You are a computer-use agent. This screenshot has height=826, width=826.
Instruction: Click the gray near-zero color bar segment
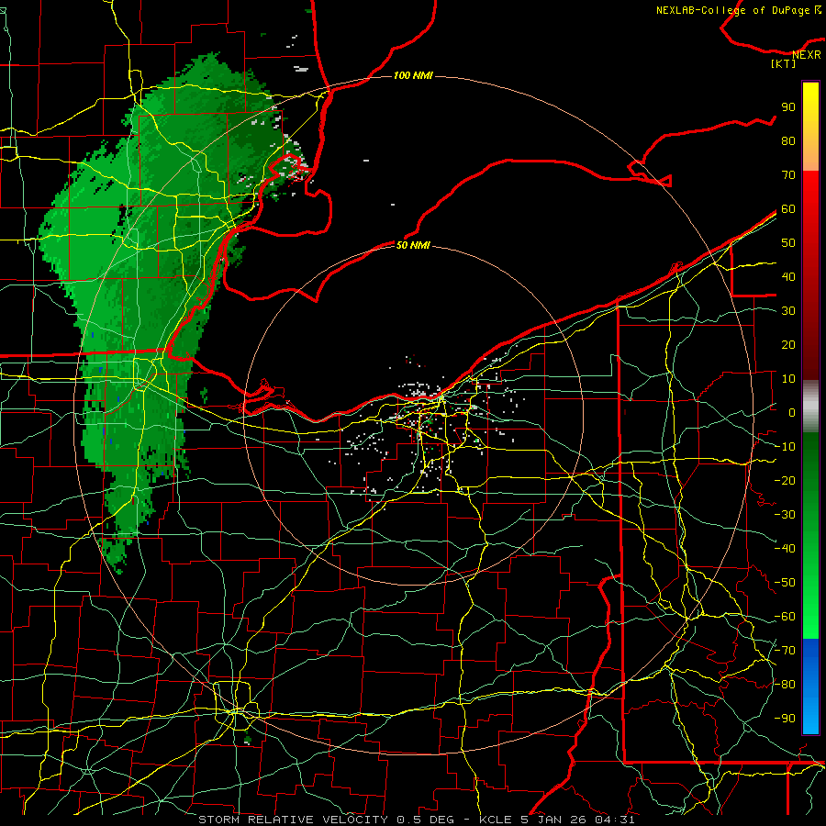point(810,406)
